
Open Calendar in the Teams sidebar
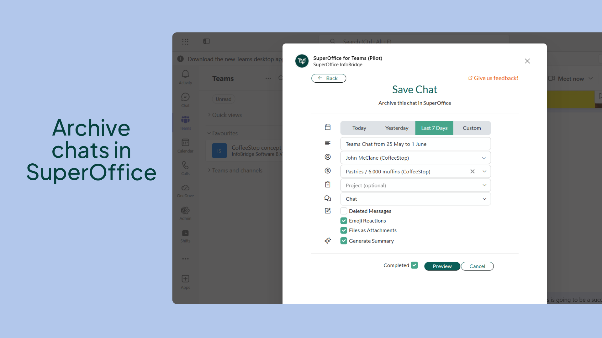click(x=185, y=146)
